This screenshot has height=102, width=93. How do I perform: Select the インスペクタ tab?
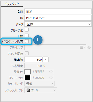[x=12, y=4]
